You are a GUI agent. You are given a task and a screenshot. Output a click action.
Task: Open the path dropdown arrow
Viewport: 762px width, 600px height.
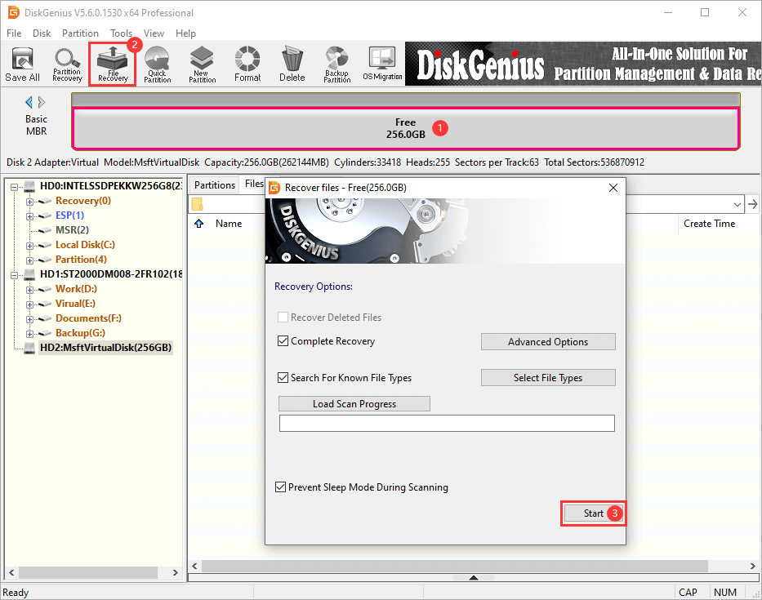(737, 204)
